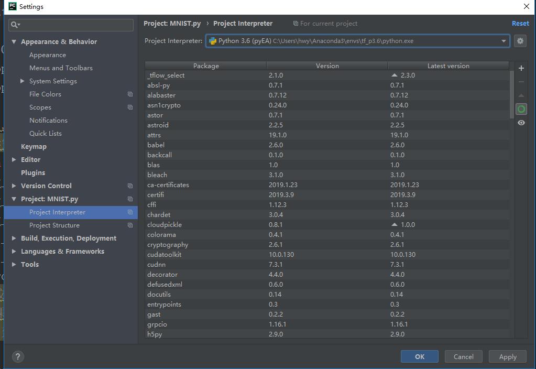Click the upgrade arrow next to _tflow_select 2.3.0
The width and height of the screenshot is (536, 369).
pos(394,75)
